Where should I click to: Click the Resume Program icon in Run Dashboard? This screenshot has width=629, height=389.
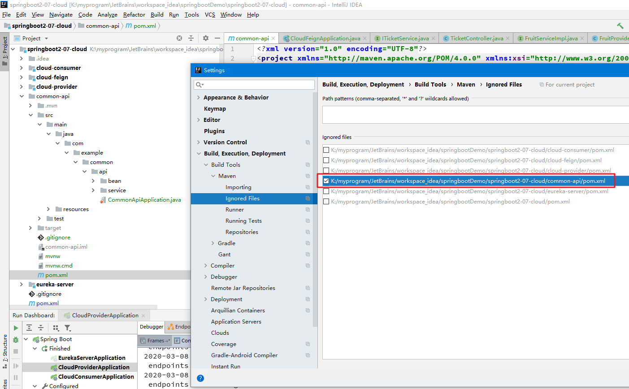16,366
